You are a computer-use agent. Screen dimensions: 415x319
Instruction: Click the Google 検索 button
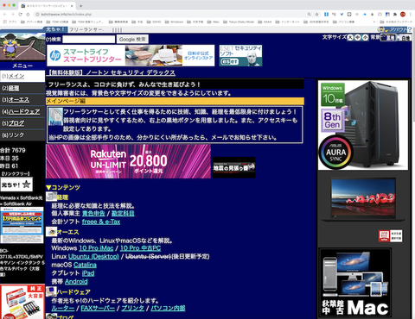(132, 39)
